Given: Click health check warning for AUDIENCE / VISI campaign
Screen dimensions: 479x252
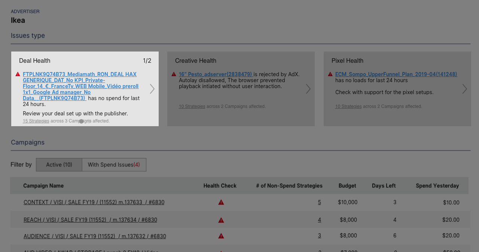Looking at the screenshot, I should 221,236.
